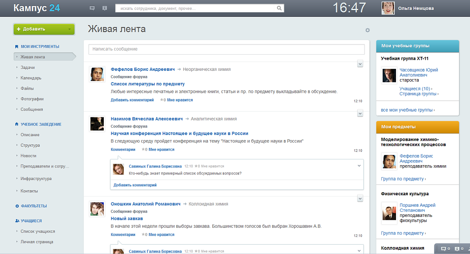The width and height of the screenshot is (470, 254).
Task: Expand options arrow on Назимов's post
Action: pyautogui.click(x=360, y=113)
